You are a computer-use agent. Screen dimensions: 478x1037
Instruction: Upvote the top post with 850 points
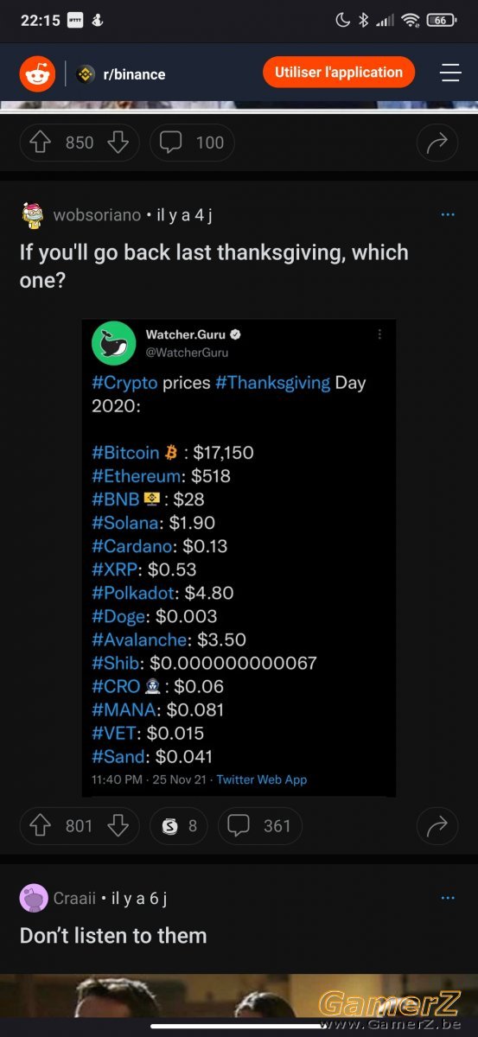(41, 143)
